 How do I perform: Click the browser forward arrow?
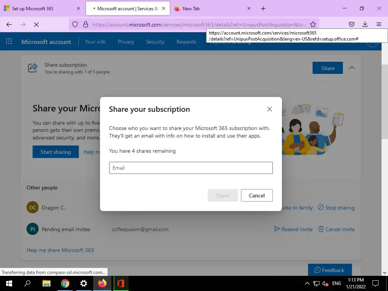[22, 24]
